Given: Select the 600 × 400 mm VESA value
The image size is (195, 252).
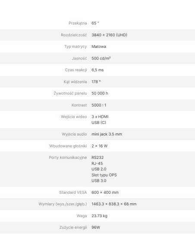Looking at the screenshot, I should tap(105, 192).
